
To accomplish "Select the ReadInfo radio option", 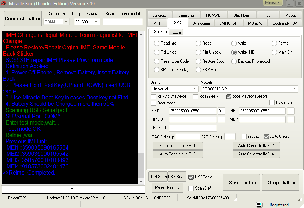I will [157, 43].
